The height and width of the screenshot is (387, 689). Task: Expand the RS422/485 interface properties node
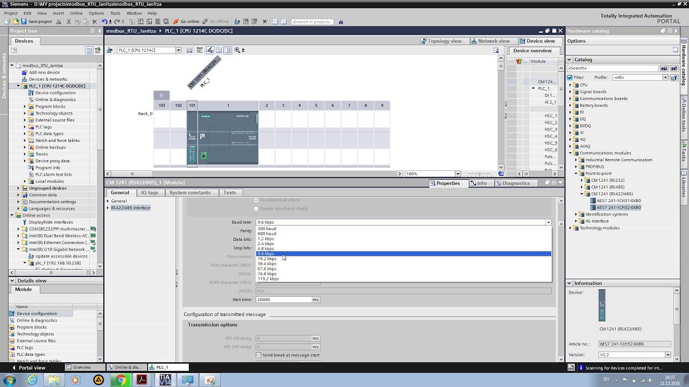[x=108, y=208]
